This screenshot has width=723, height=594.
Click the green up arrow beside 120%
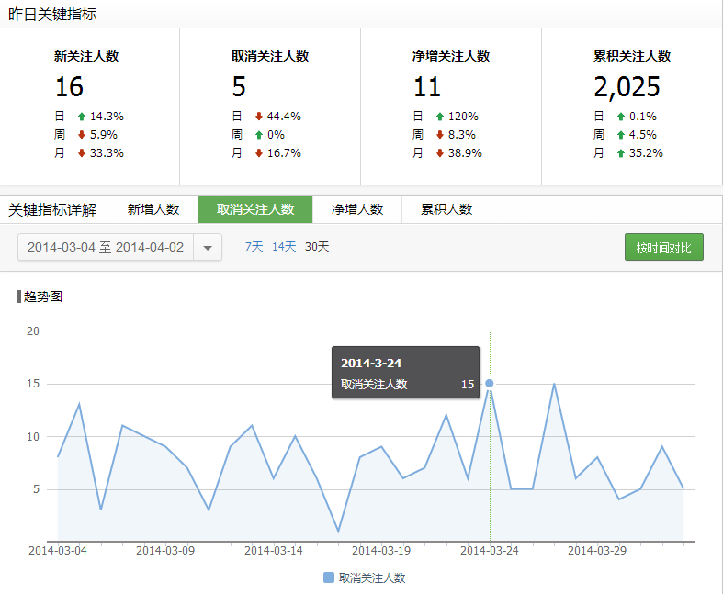point(440,117)
